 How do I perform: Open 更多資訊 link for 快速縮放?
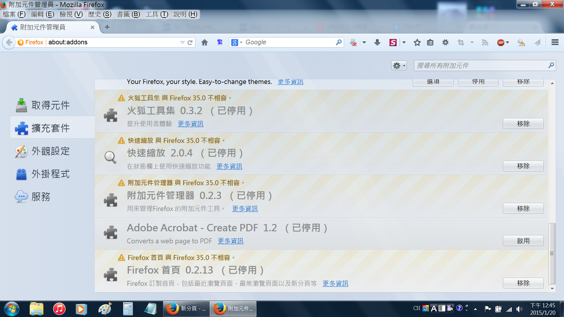(229, 166)
